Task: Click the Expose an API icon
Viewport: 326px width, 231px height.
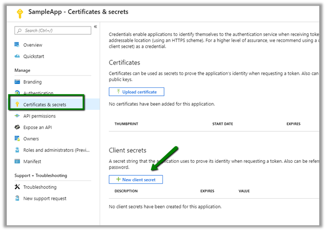Action: pos(17,127)
